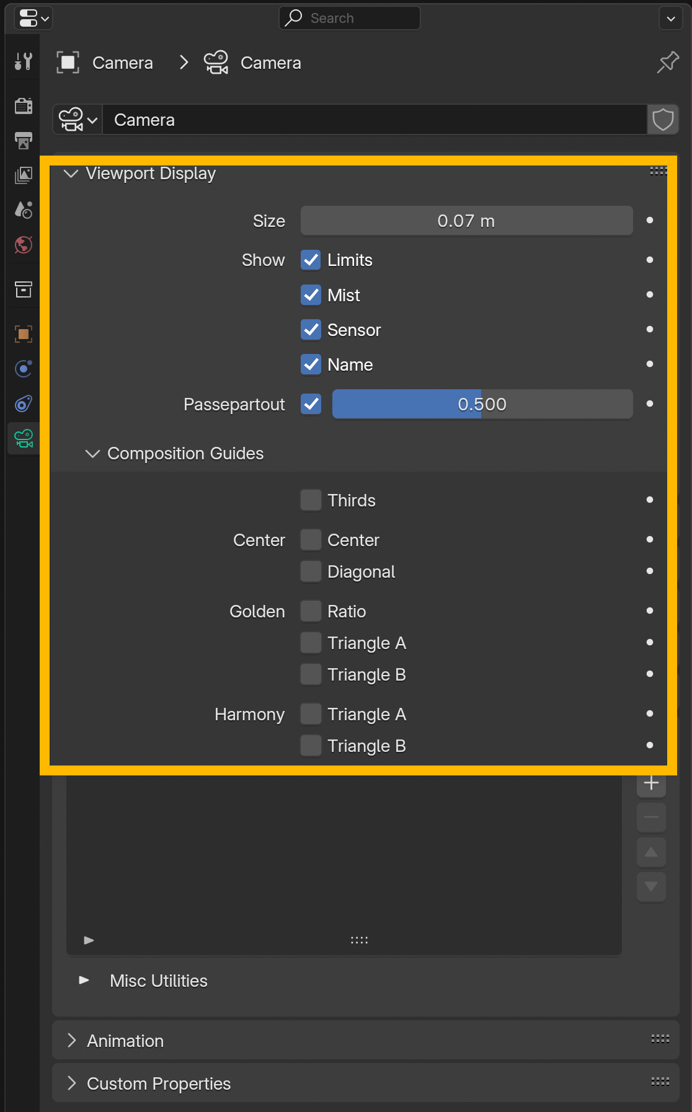This screenshot has width=692, height=1112.
Task: Open the Object properties tab
Action: pos(24,334)
